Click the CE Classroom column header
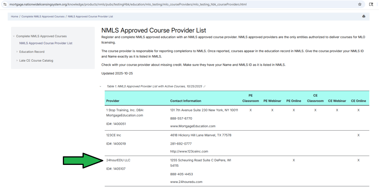This screenshot has height=187, width=379. coord(315,98)
